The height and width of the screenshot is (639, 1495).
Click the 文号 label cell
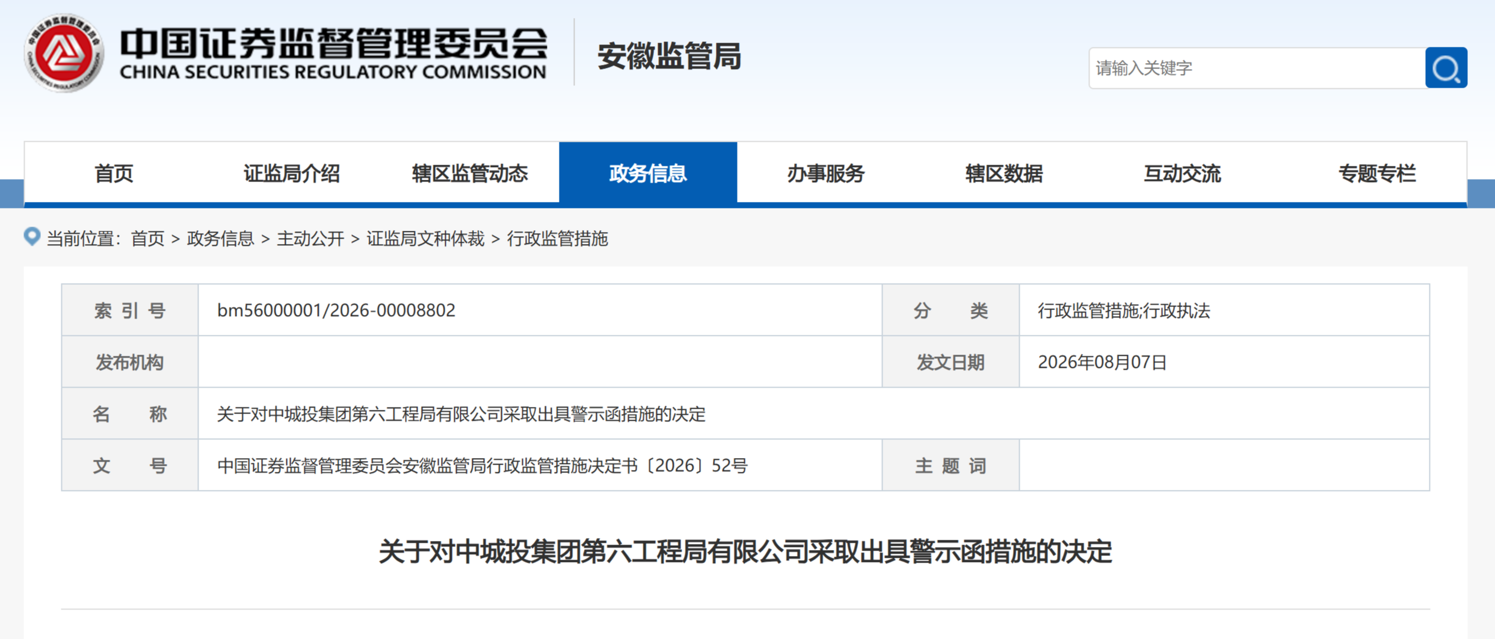tap(130, 465)
